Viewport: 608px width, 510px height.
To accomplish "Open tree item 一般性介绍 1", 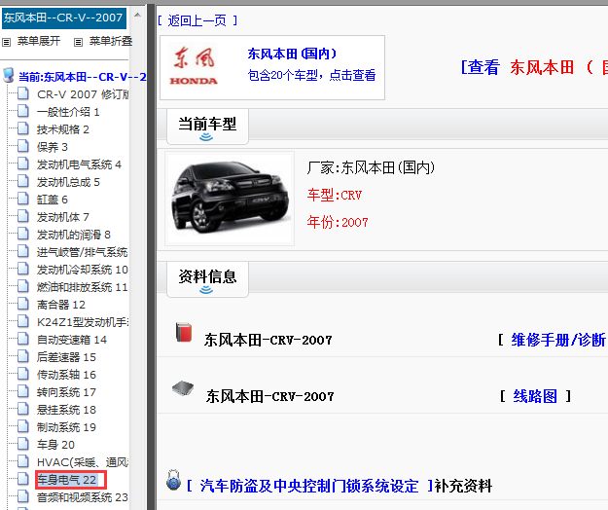I will 68,112.
